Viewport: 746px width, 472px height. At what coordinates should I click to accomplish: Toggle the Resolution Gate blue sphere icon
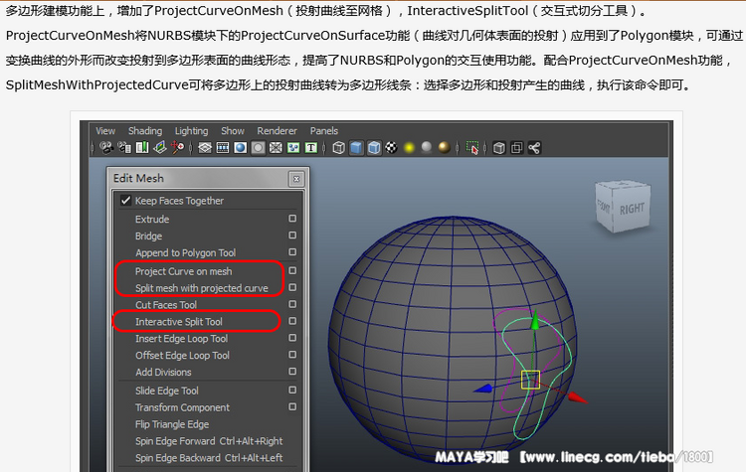point(241,148)
